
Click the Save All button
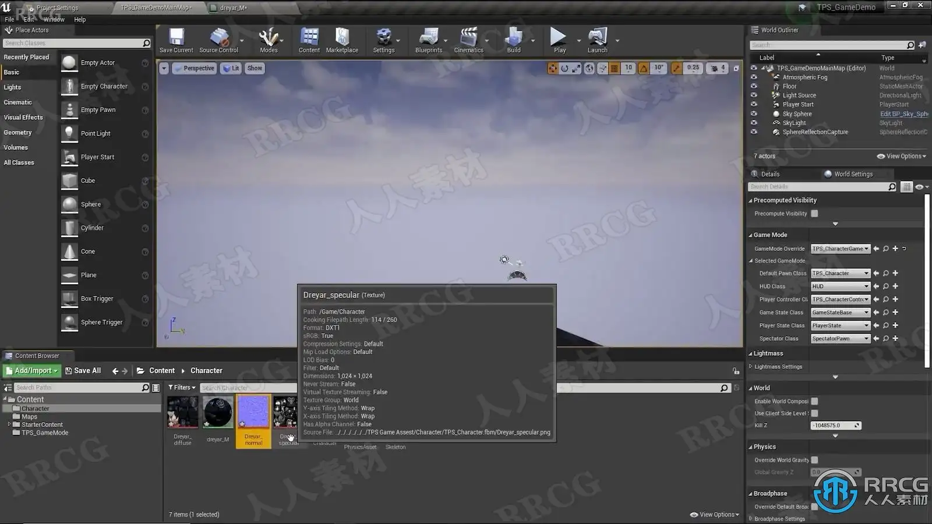[x=83, y=371]
